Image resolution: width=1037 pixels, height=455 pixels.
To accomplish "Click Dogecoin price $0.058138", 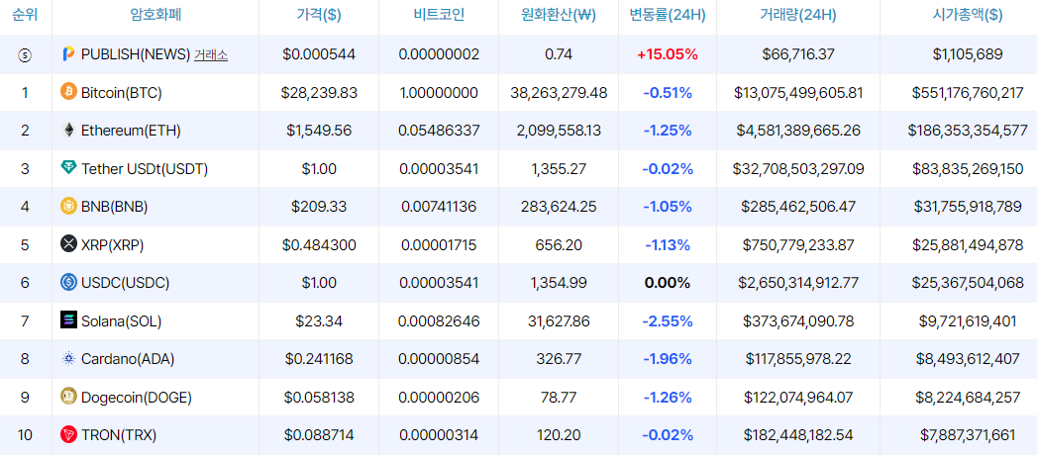I will point(319,398).
